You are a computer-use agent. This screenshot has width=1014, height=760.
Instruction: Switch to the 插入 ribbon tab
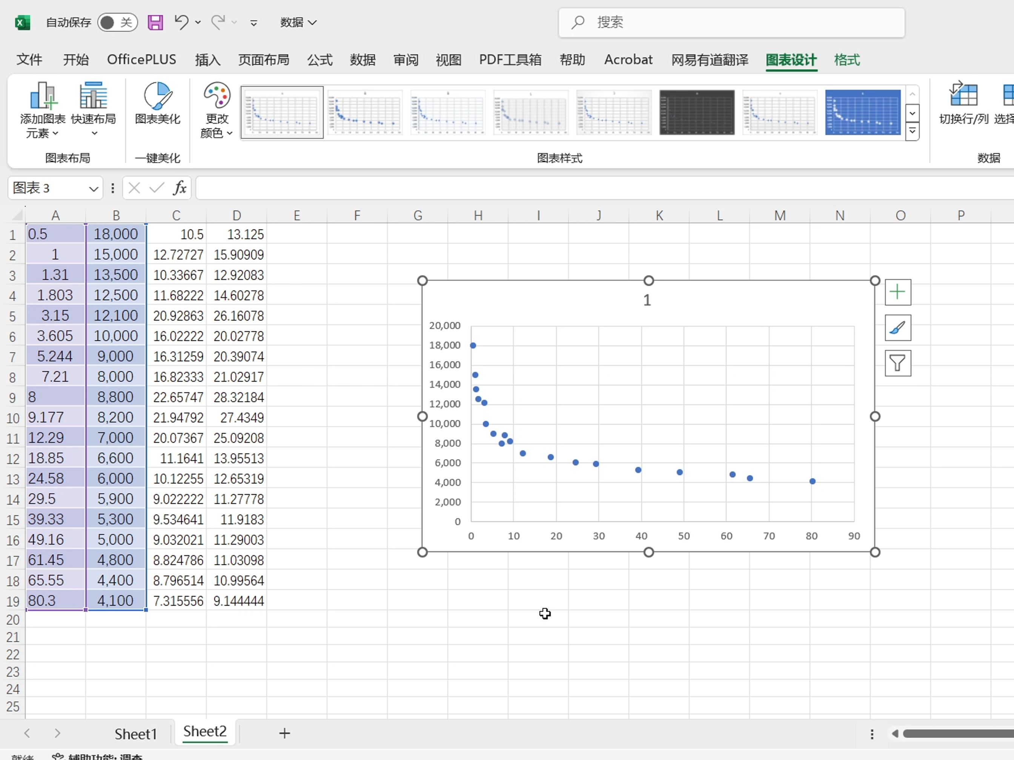point(207,60)
